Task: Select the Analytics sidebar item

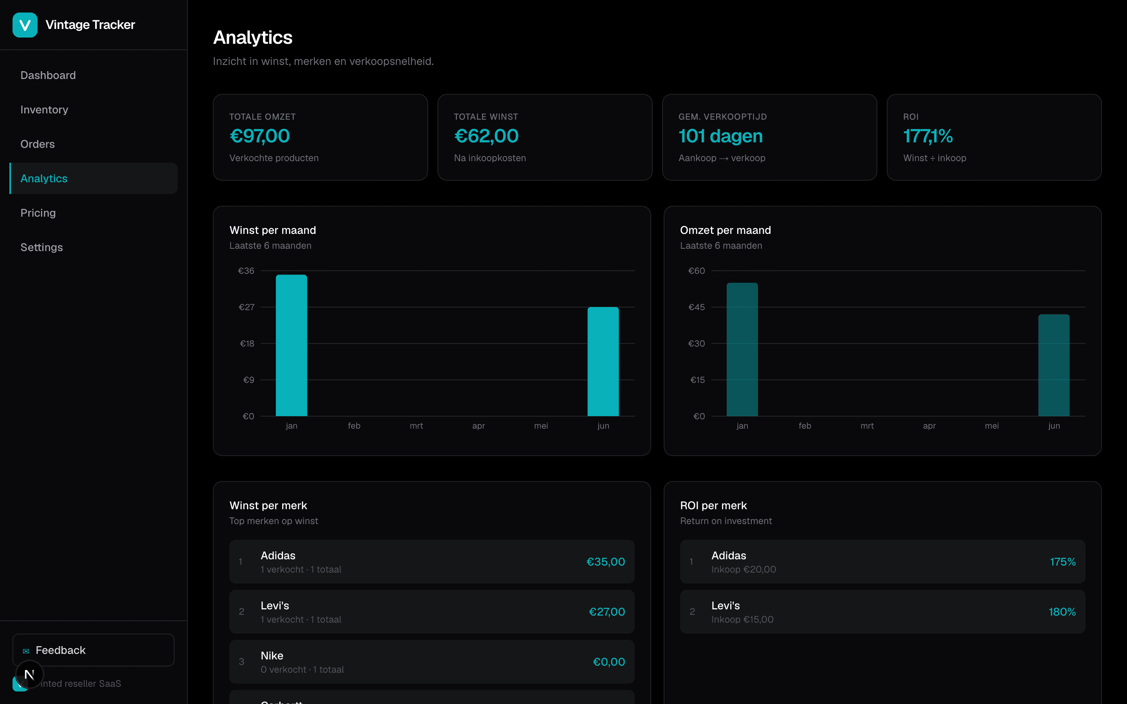Action: [x=93, y=178]
